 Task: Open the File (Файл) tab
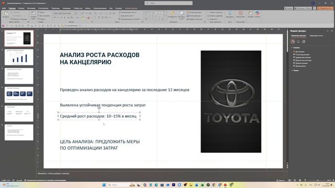tap(4, 8)
